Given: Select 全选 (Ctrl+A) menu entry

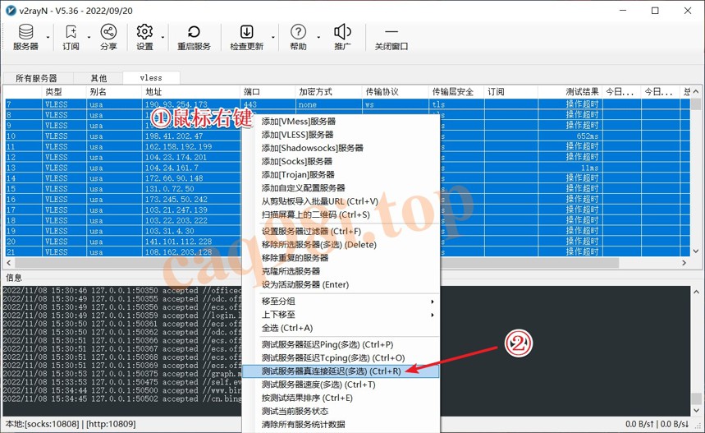Looking at the screenshot, I should [x=341, y=328].
